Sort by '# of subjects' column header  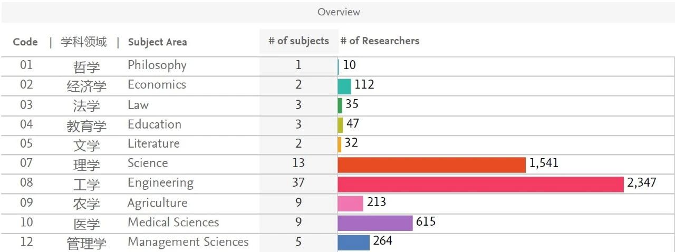pyautogui.click(x=298, y=41)
